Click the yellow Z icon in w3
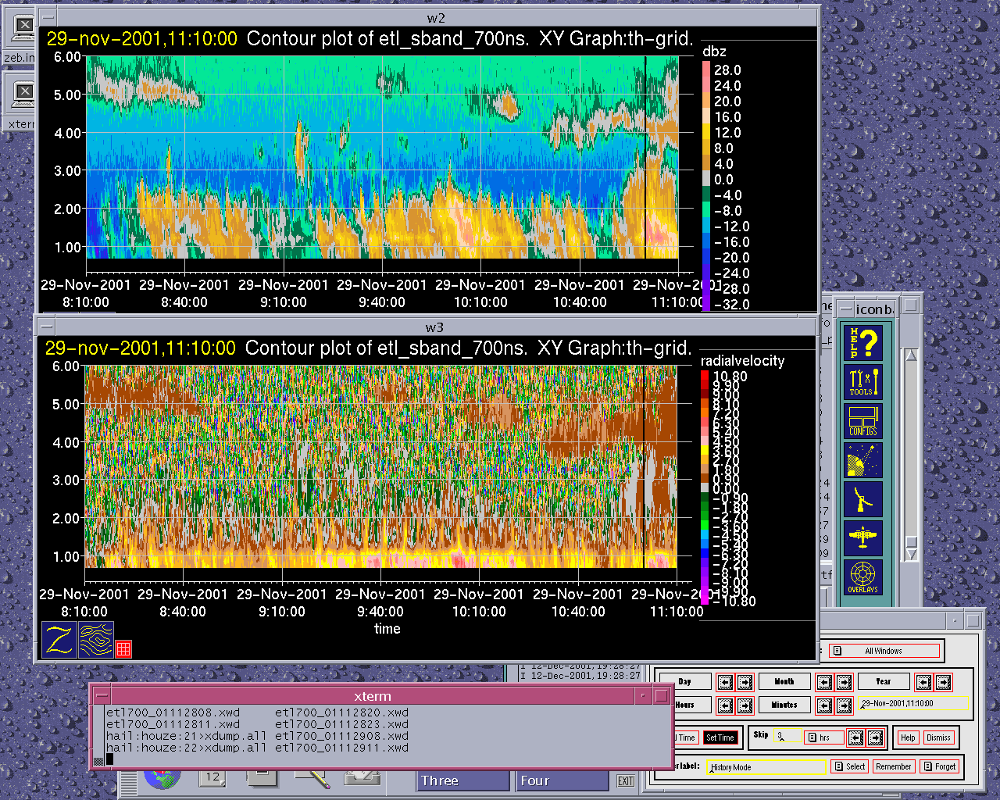 [x=59, y=639]
